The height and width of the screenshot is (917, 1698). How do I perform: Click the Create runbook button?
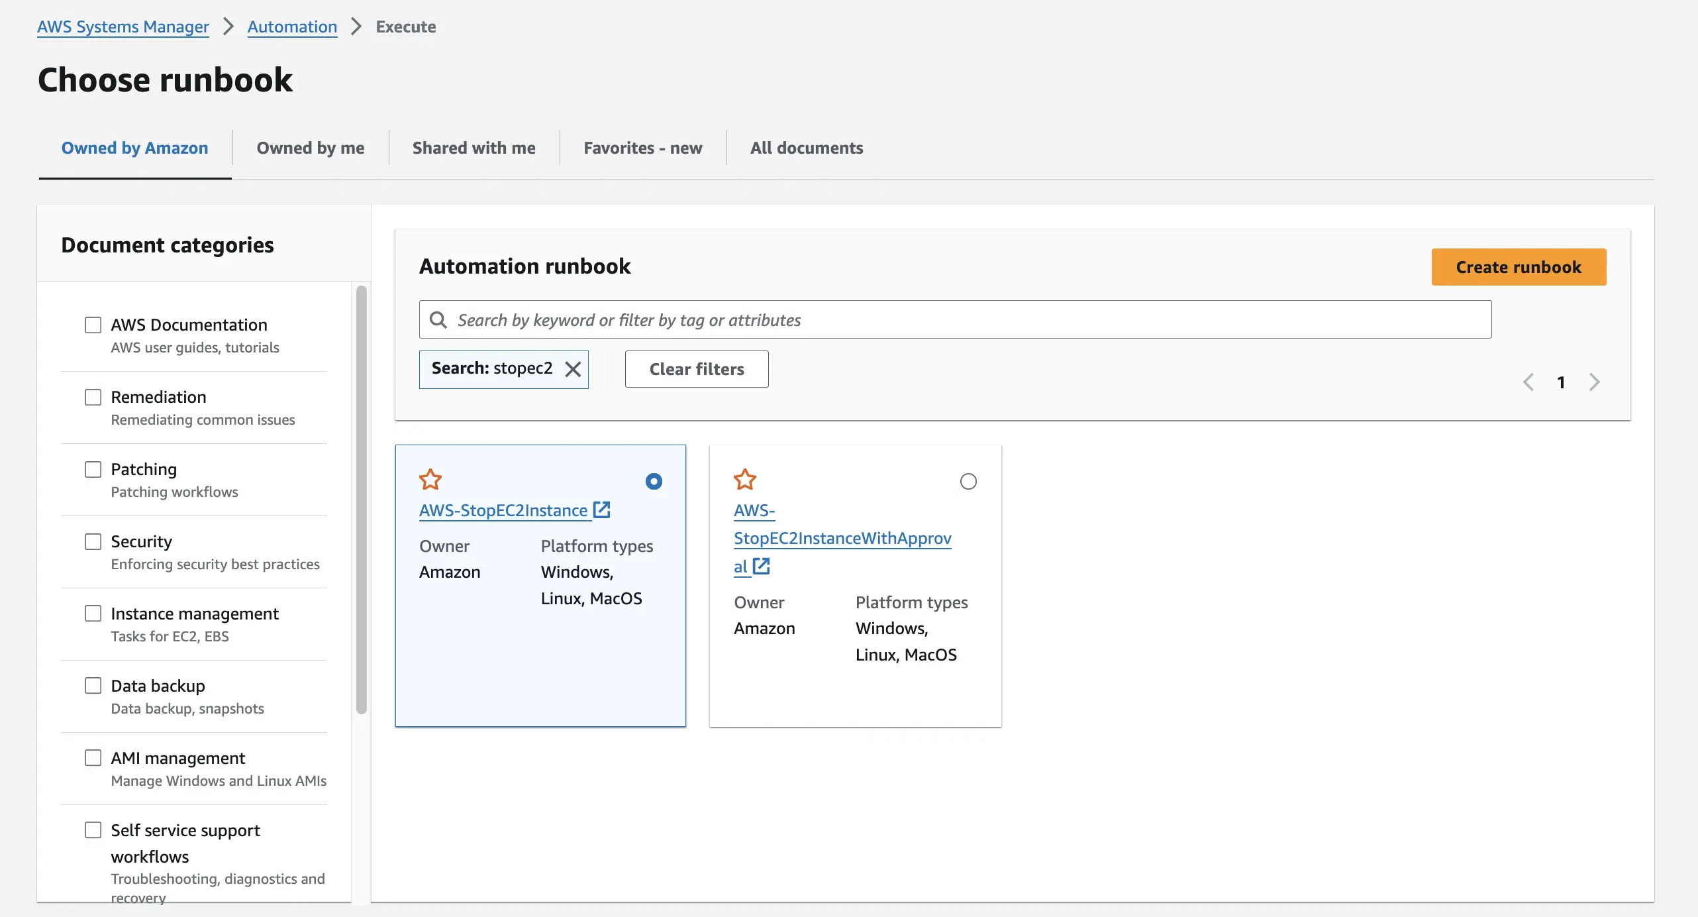pos(1518,267)
